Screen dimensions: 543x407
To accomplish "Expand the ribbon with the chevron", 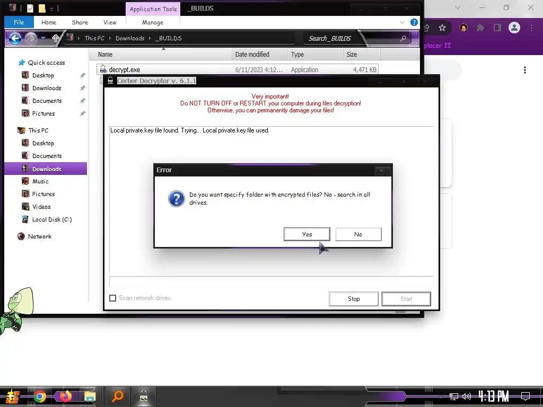I will 402,22.
